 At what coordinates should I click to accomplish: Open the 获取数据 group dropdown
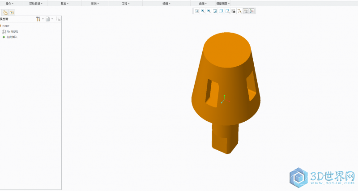tap(36, 4)
